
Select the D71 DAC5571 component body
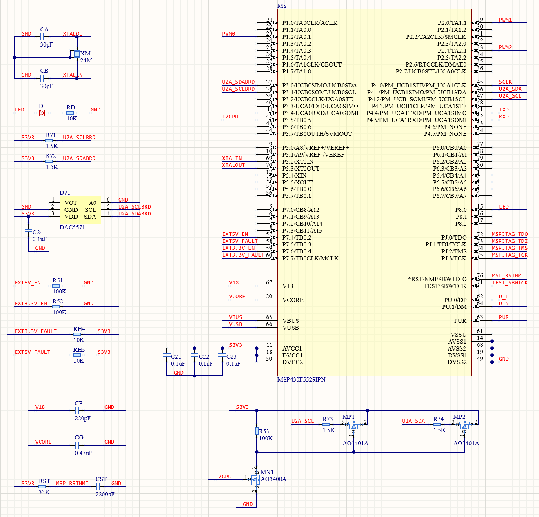[80, 210]
